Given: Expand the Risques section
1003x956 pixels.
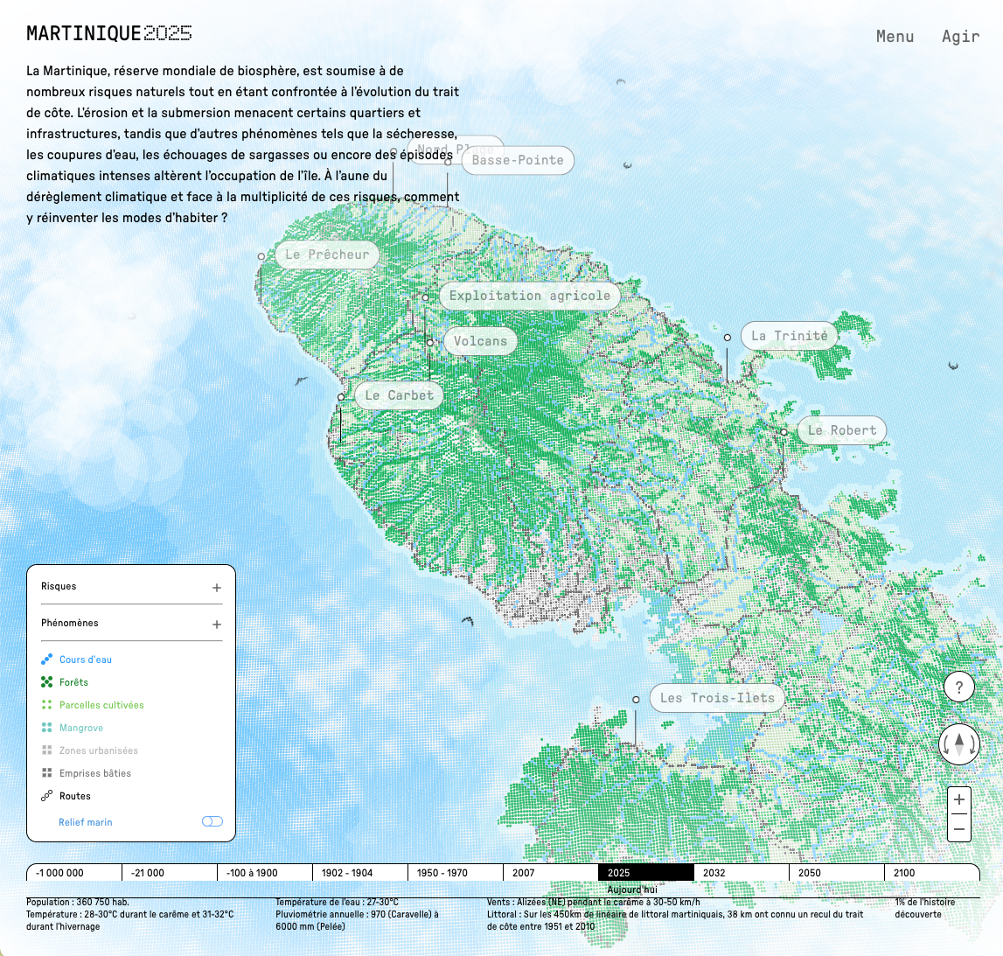Looking at the screenshot, I should pos(216,588).
